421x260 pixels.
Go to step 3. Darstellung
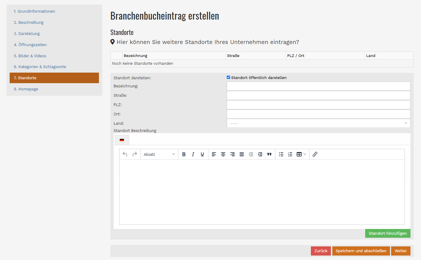tap(27, 34)
